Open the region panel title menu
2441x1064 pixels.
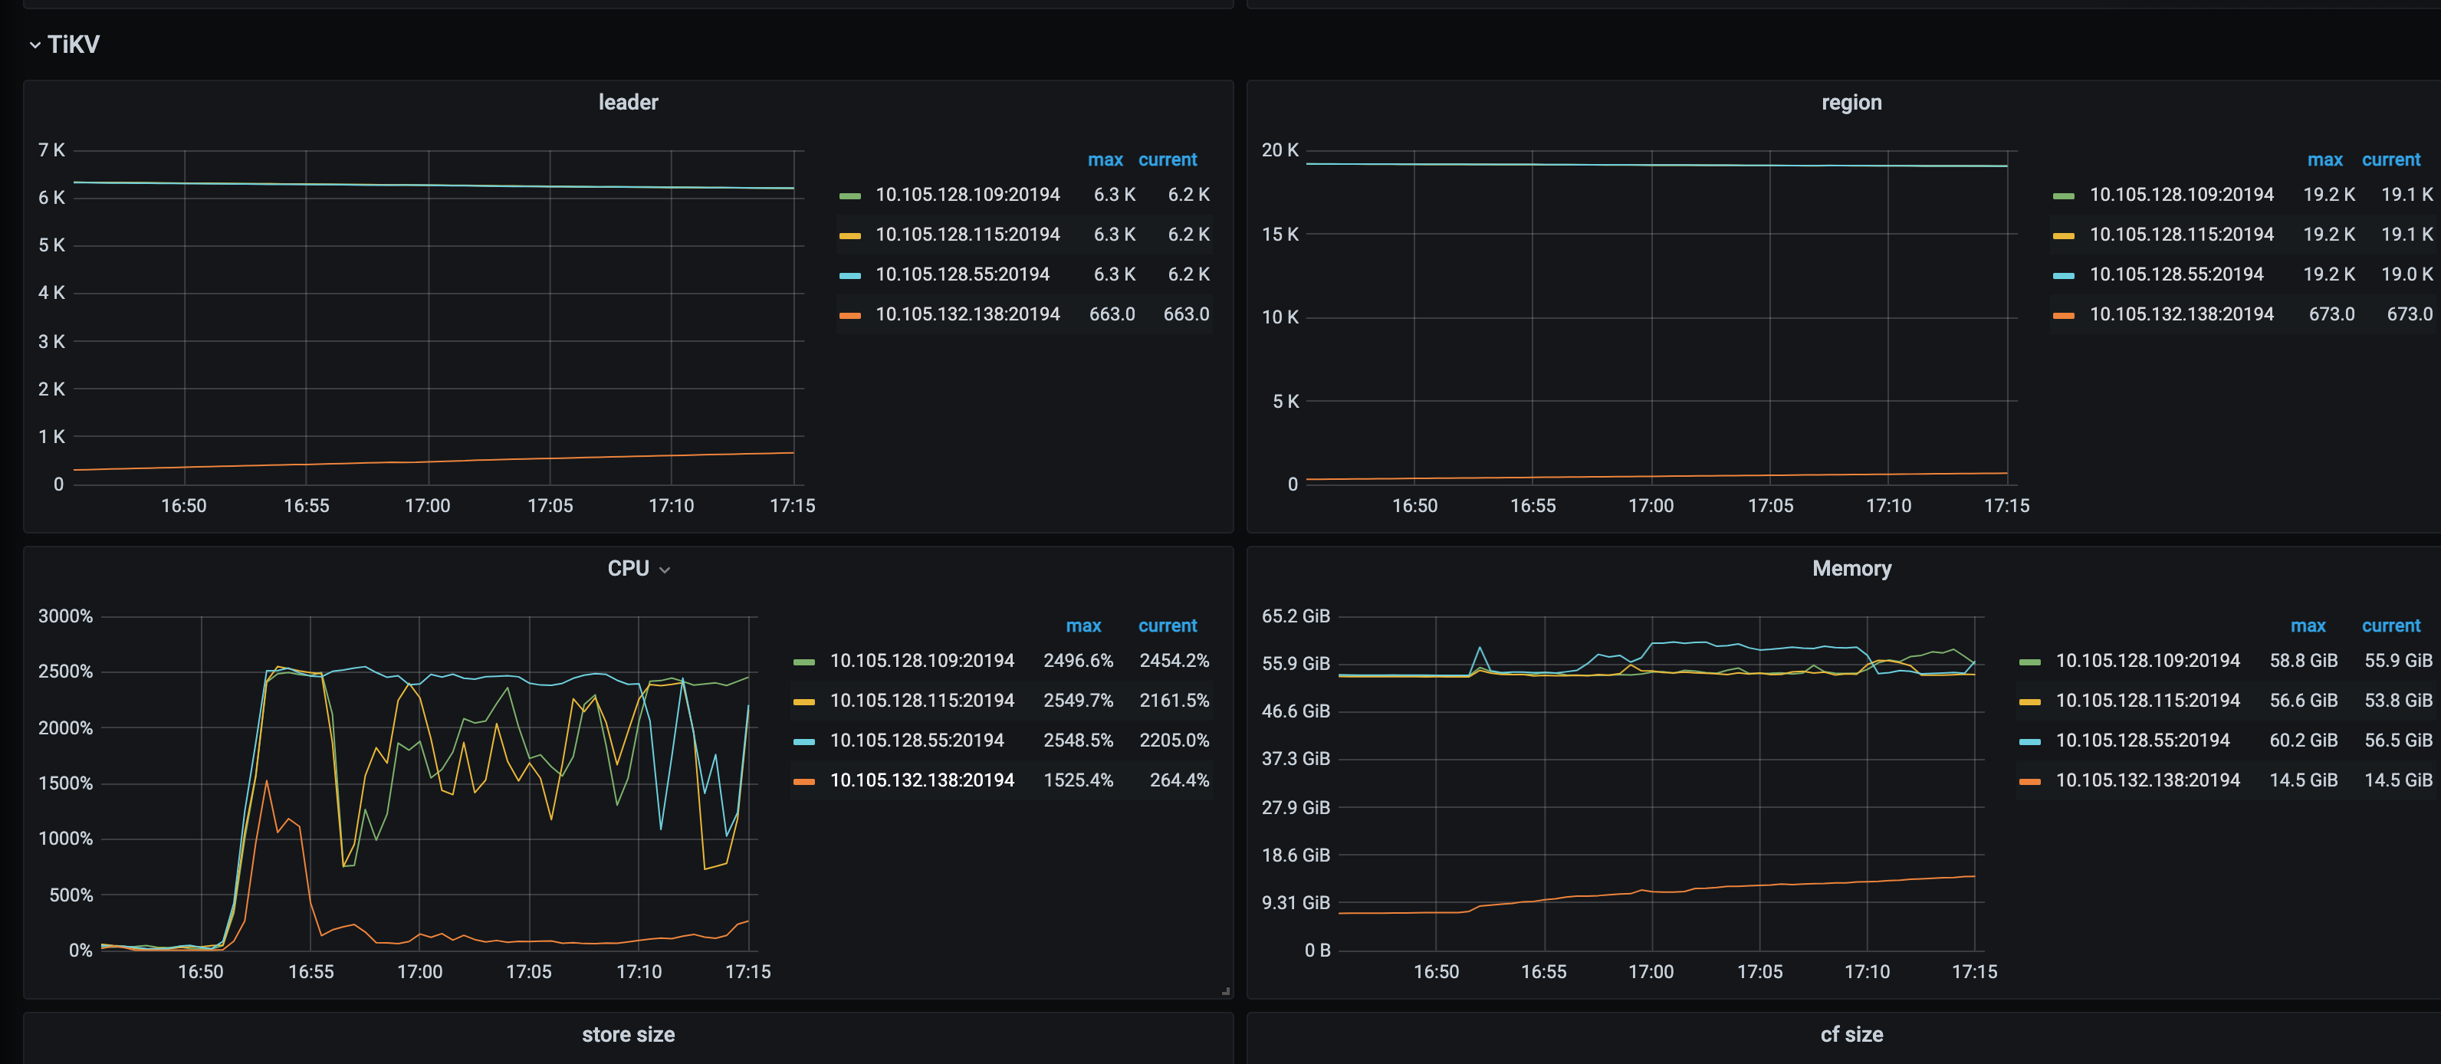[1851, 102]
